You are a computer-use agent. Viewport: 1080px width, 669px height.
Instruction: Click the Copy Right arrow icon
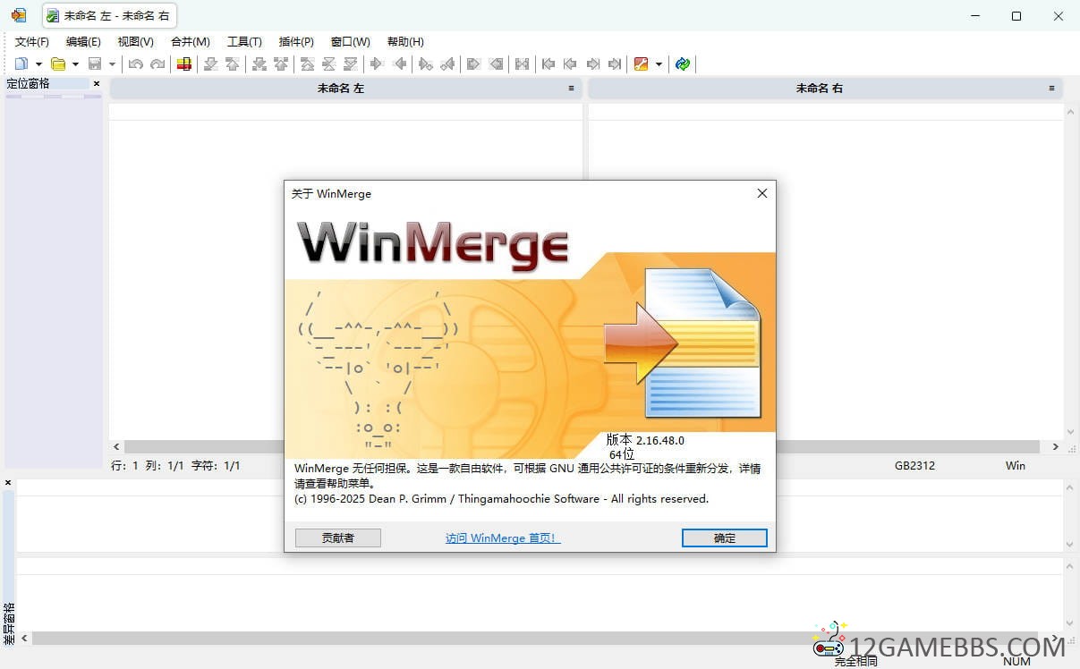pyautogui.click(x=378, y=64)
